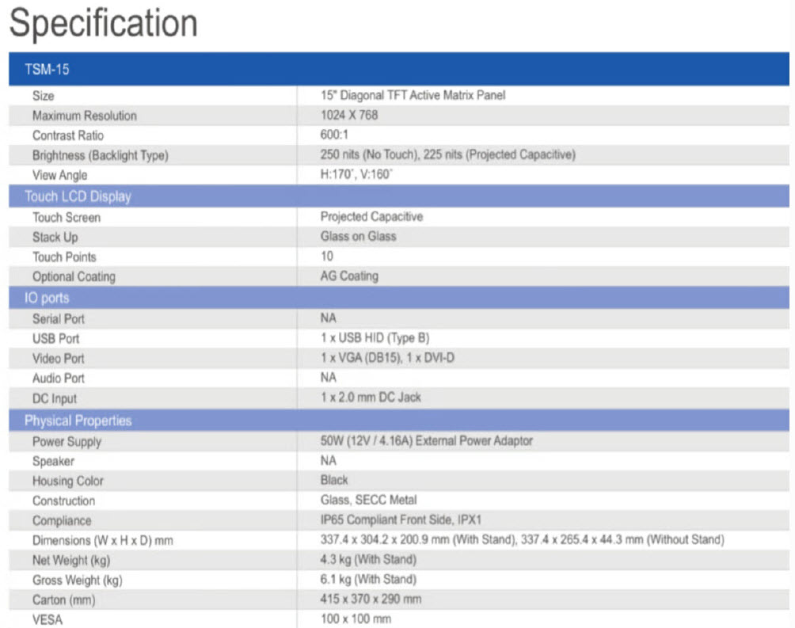The height and width of the screenshot is (628, 795).
Task: Click the Touch Points label
Action: pyautogui.click(x=64, y=257)
